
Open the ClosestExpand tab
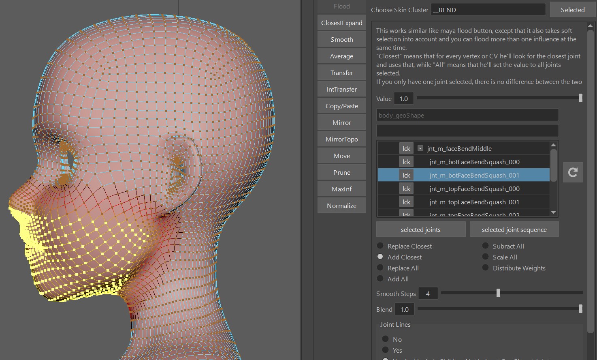[x=341, y=23]
